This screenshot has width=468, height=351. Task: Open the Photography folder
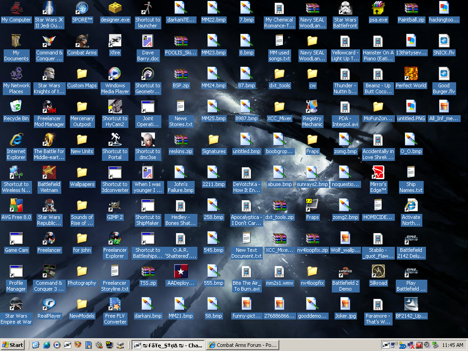click(82, 276)
